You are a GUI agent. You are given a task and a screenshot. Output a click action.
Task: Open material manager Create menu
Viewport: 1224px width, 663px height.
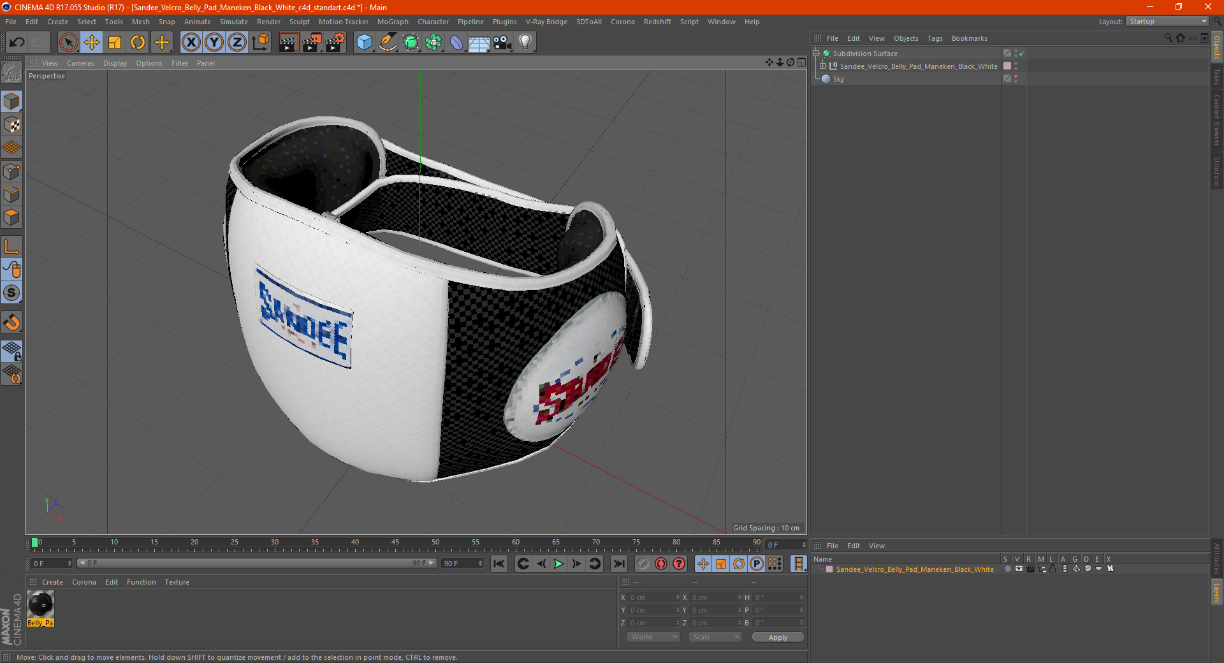[52, 582]
